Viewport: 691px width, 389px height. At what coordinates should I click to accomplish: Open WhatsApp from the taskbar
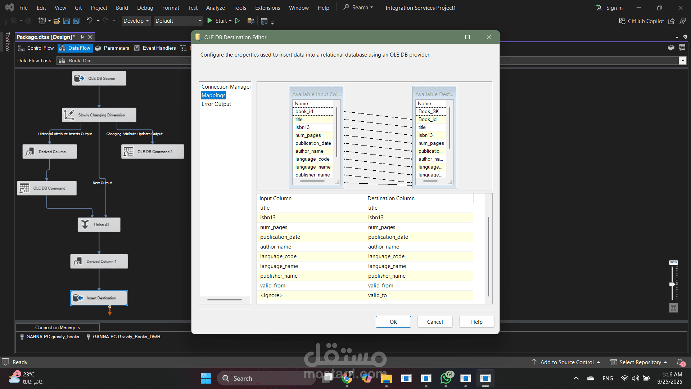(446, 378)
